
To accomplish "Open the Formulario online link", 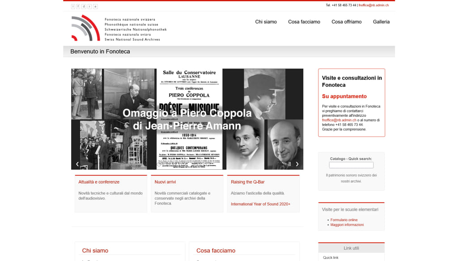I will (344, 220).
